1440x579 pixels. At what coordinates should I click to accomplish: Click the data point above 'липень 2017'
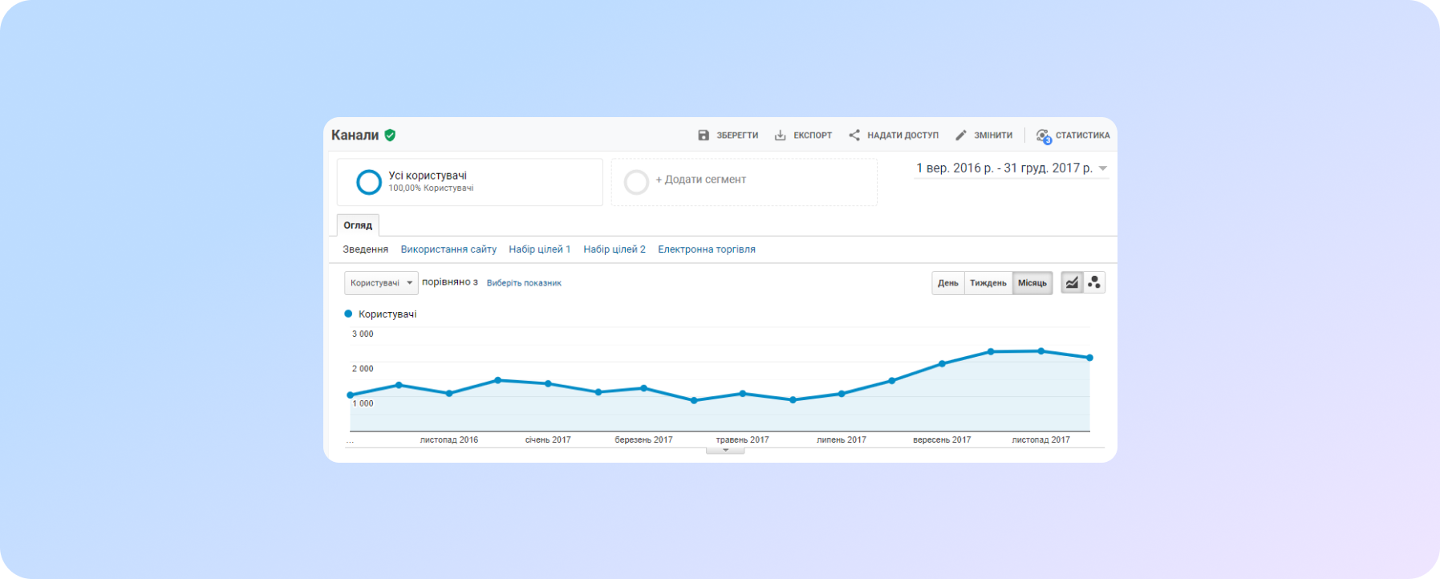click(842, 394)
